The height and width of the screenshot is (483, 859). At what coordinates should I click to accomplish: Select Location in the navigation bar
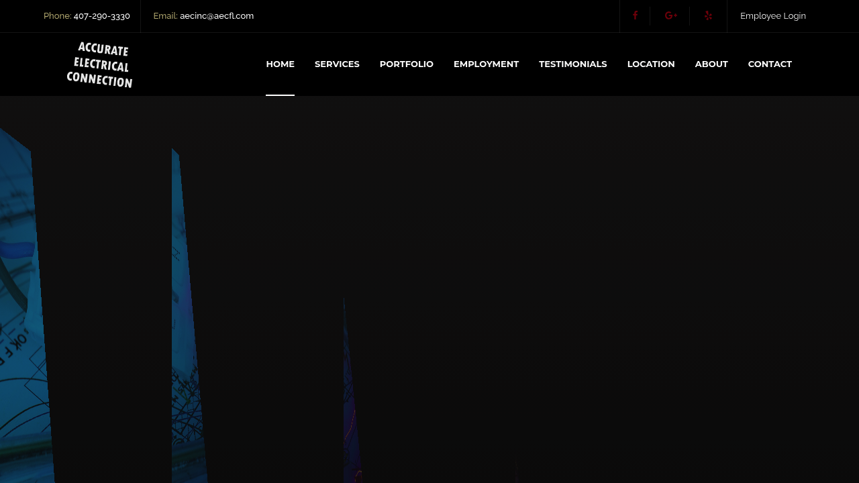tap(650, 64)
